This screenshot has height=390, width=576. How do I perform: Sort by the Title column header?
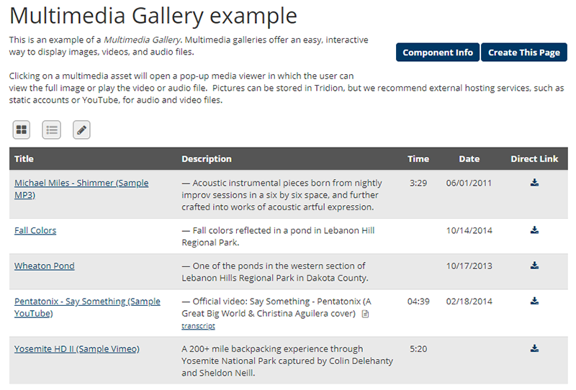click(x=24, y=159)
